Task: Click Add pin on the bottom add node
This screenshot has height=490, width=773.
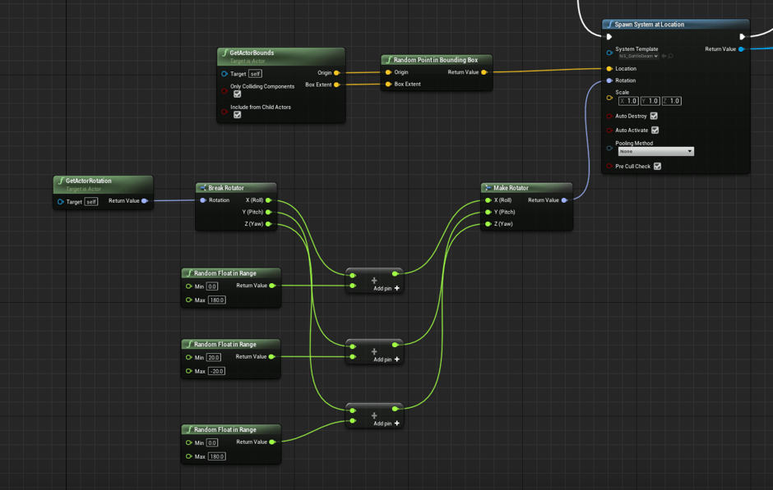Action: [386, 424]
